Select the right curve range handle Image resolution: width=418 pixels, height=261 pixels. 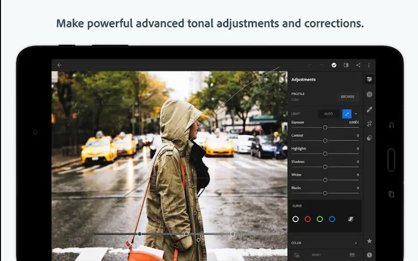[233, 234]
